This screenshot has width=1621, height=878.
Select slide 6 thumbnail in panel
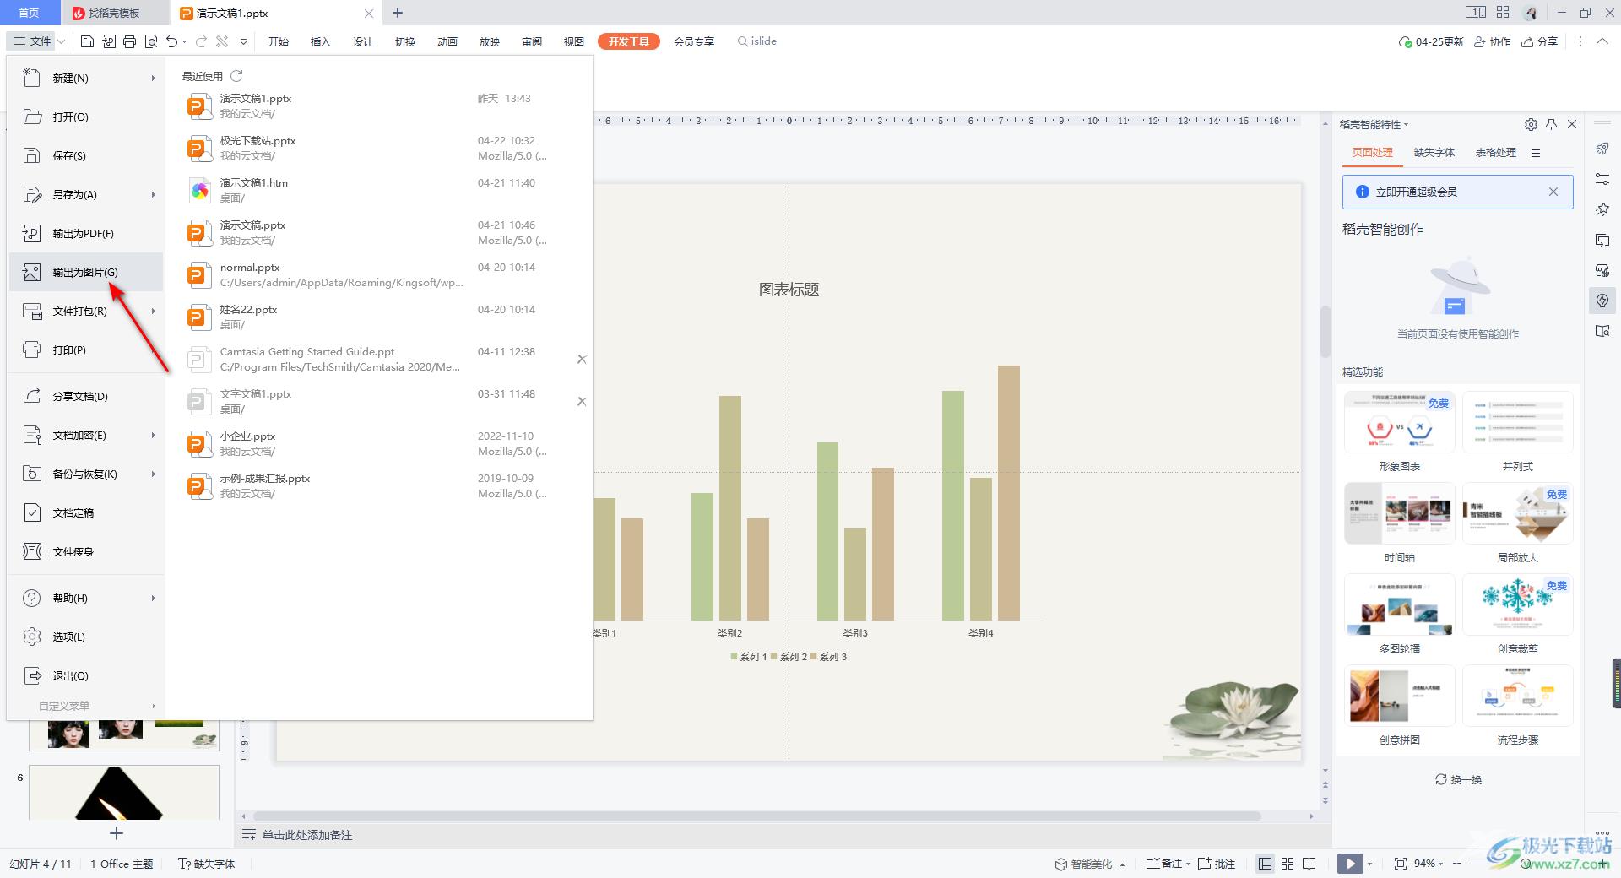click(x=124, y=792)
